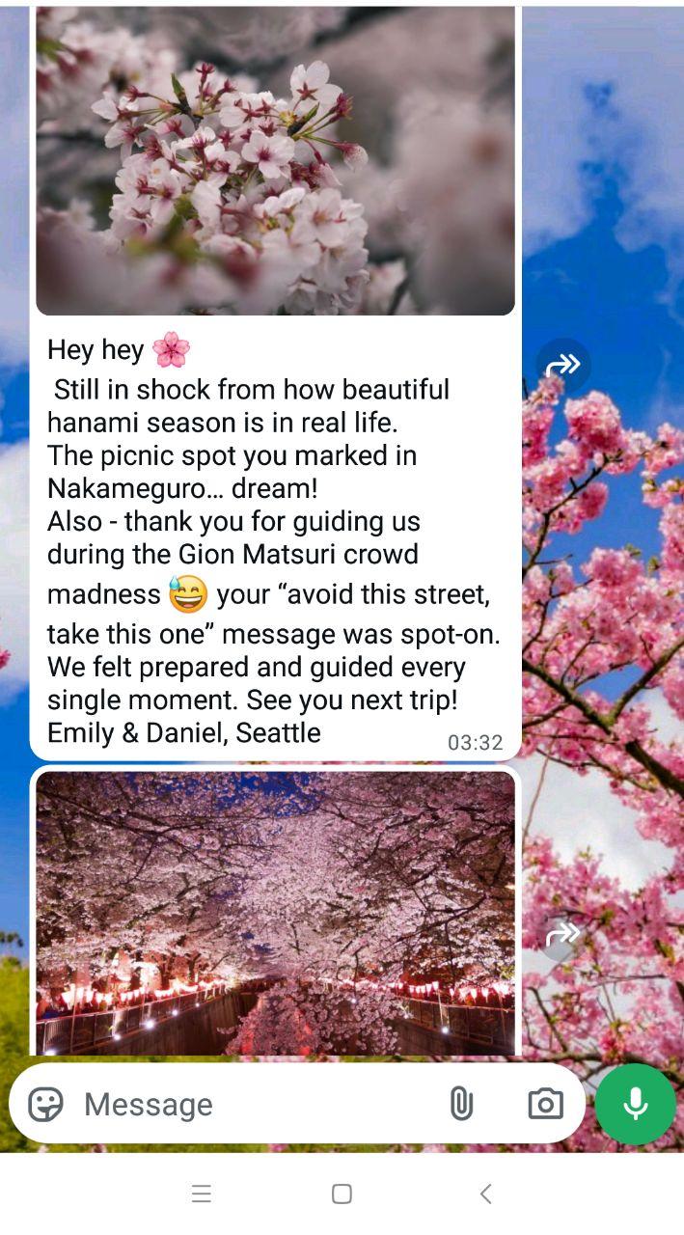This screenshot has height=1235, width=684.
Task: Tap Android recent apps navigation button
Action: tap(202, 1194)
